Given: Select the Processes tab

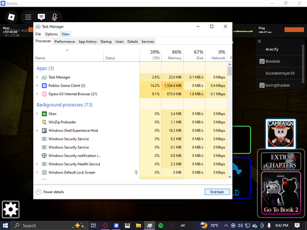Looking at the screenshot, I should (x=43, y=41).
